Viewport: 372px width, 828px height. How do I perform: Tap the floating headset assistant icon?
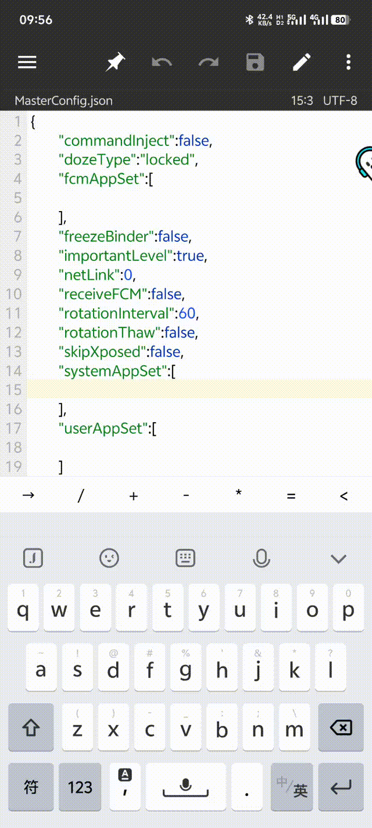point(364,165)
